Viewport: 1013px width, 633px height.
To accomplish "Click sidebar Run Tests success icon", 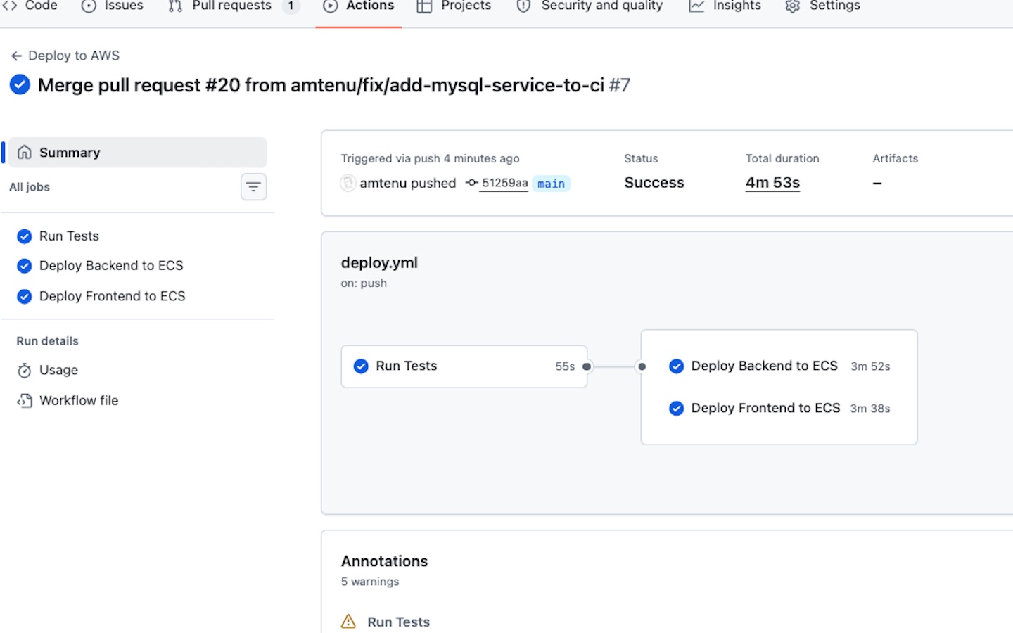I will point(24,236).
